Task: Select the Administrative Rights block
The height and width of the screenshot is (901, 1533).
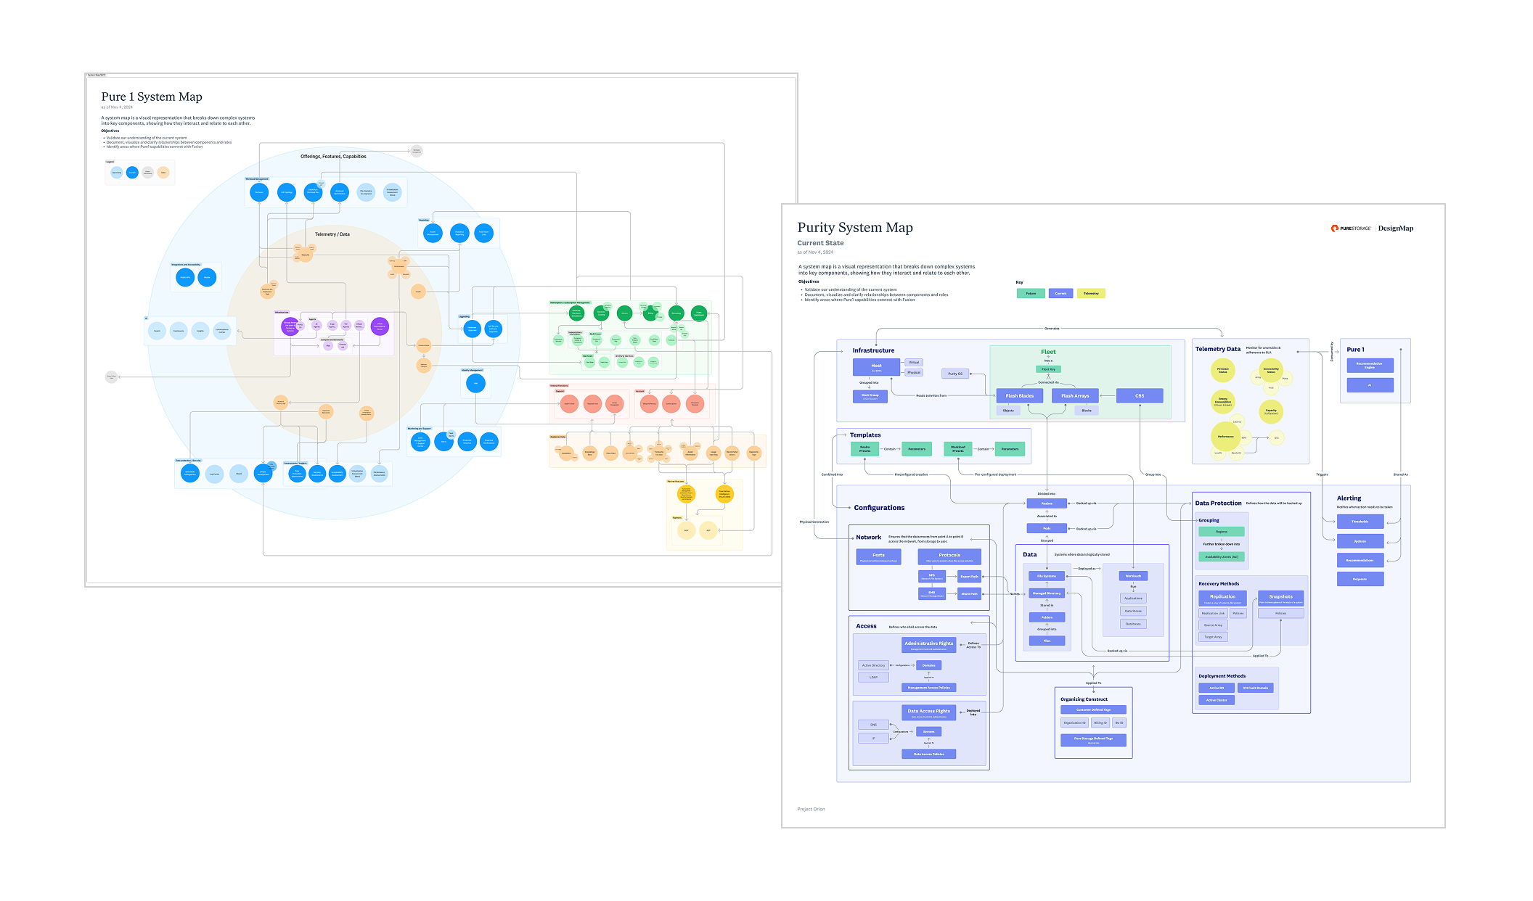Action: (928, 644)
